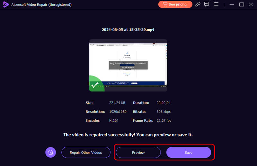Click the 22.67 fps frame rate value
This screenshot has height=166, width=257.
(164, 121)
